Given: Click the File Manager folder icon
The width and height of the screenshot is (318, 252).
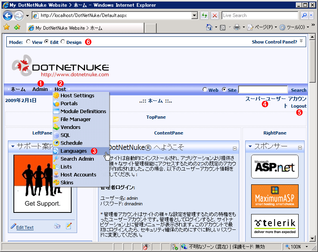Looking at the screenshot, I should pyautogui.click(x=56, y=119).
